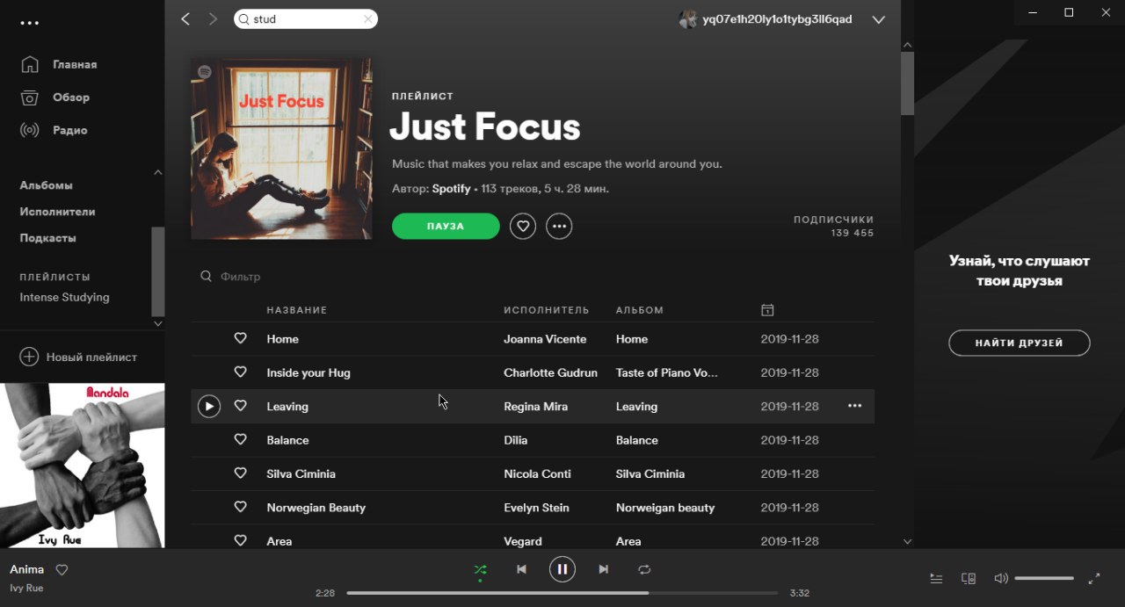Sort by НАЗВАНИЕ column header

point(297,310)
